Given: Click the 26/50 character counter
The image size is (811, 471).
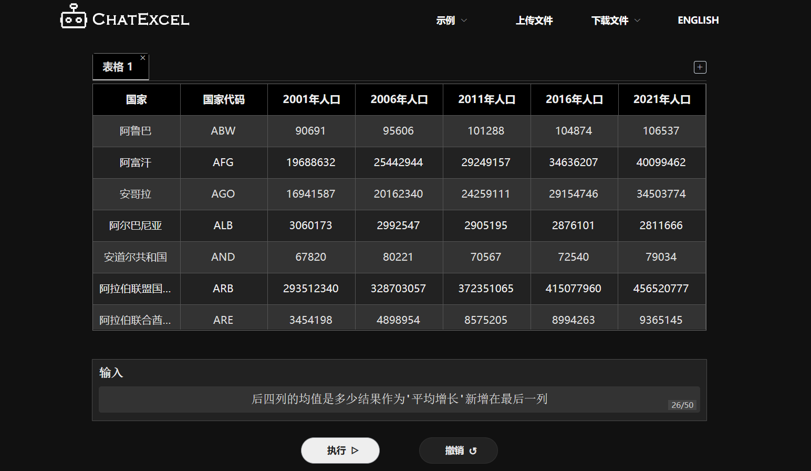Looking at the screenshot, I should 682,405.
